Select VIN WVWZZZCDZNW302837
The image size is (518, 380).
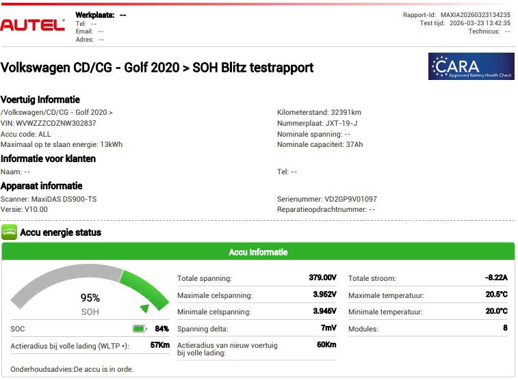click(49, 123)
